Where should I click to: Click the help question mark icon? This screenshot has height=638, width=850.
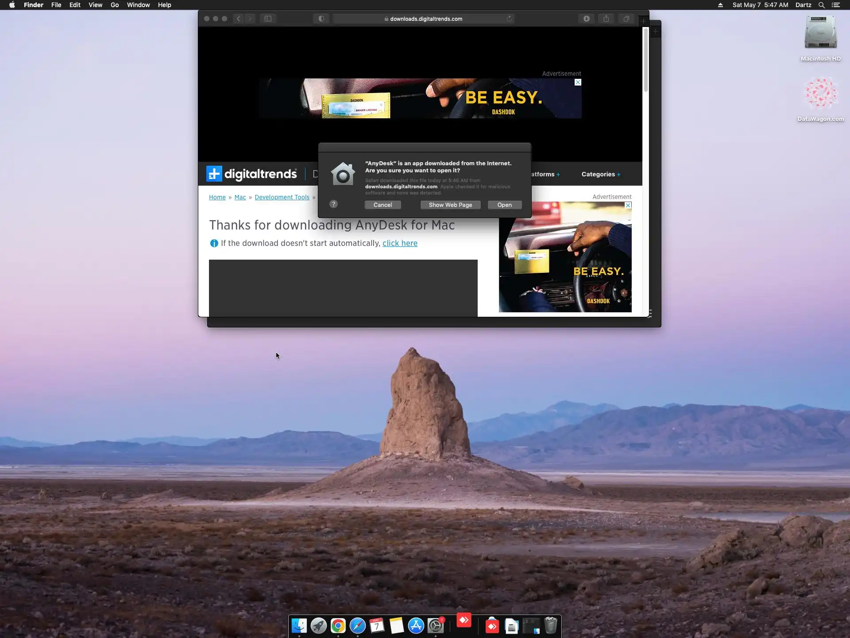[334, 204]
